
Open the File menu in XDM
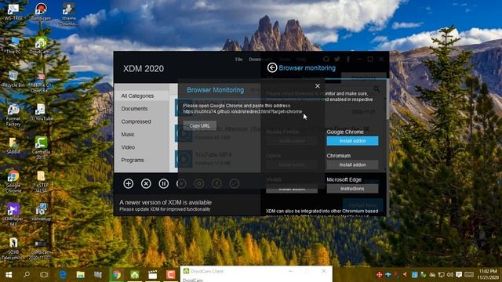point(238,60)
